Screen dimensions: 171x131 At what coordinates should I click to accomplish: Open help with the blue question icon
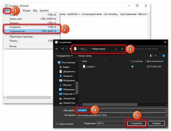(x=163, y=56)
